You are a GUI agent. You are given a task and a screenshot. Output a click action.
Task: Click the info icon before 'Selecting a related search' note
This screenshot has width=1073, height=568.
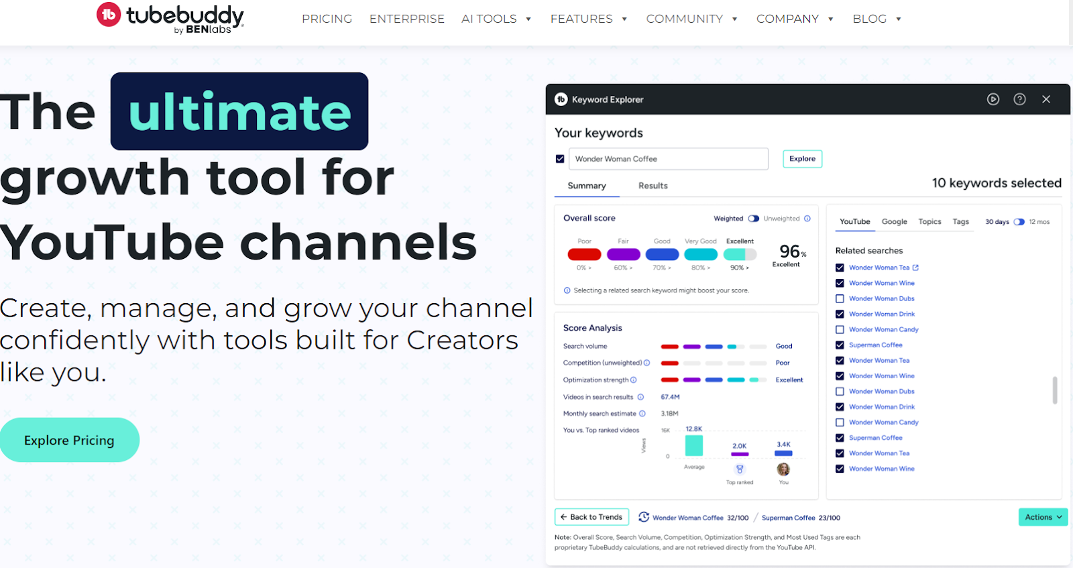567,290
